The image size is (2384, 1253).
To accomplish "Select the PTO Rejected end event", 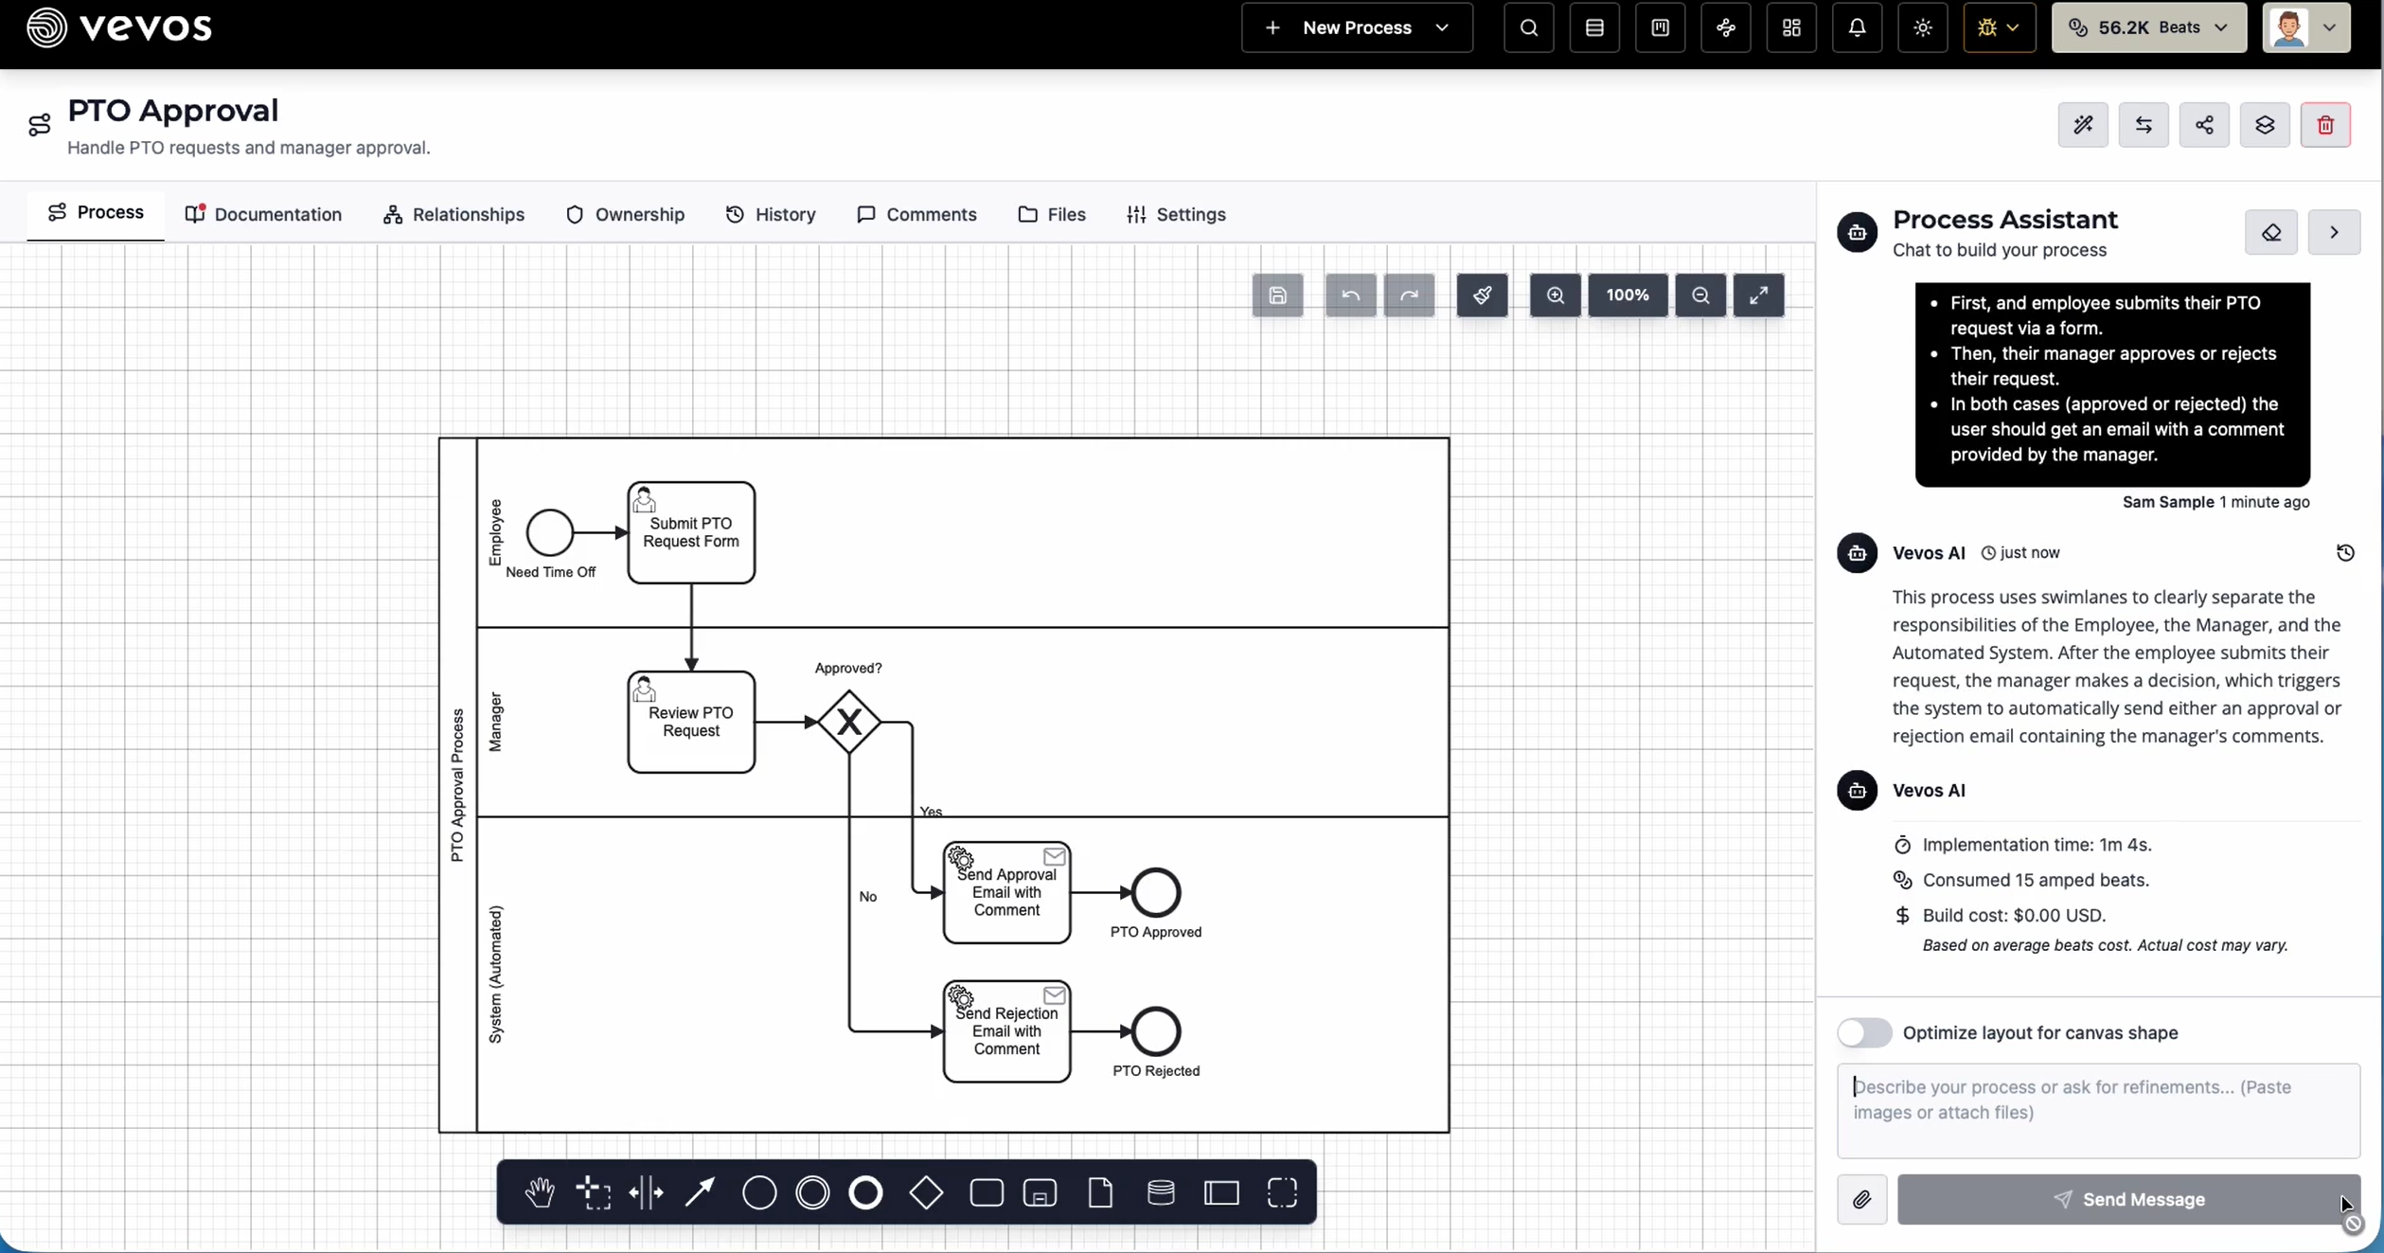I will [x=1156, y=1031].
